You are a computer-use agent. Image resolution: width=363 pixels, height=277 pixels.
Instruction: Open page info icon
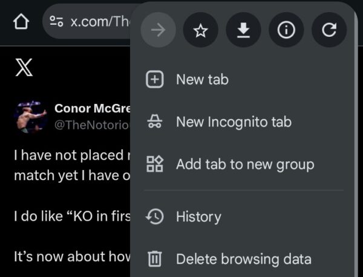(286, 30)
